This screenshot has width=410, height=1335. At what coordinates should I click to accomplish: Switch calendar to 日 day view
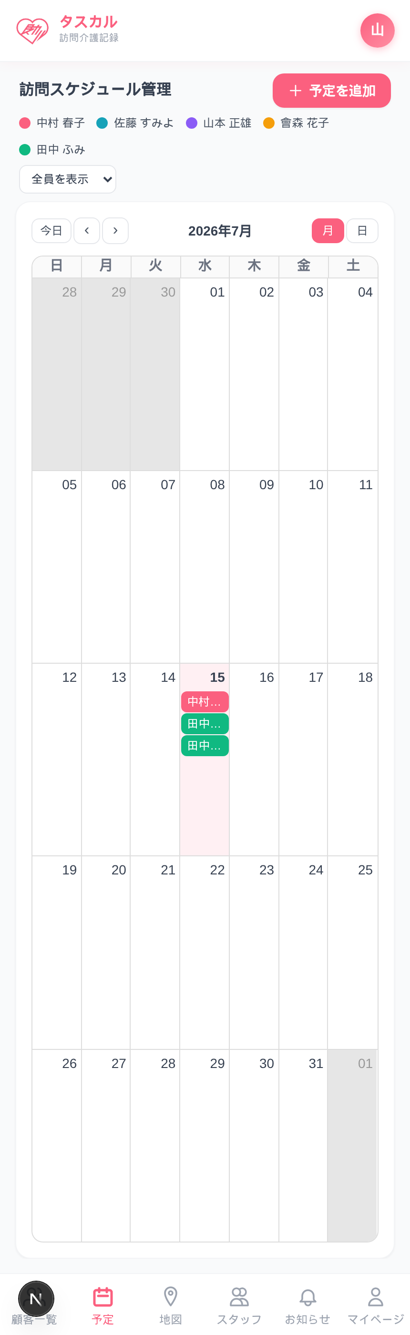(x=362, y=231)
